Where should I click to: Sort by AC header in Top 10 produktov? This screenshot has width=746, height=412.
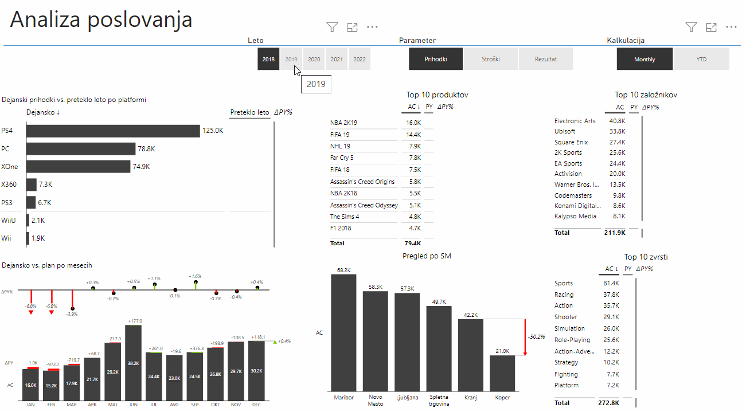[414, 107]
